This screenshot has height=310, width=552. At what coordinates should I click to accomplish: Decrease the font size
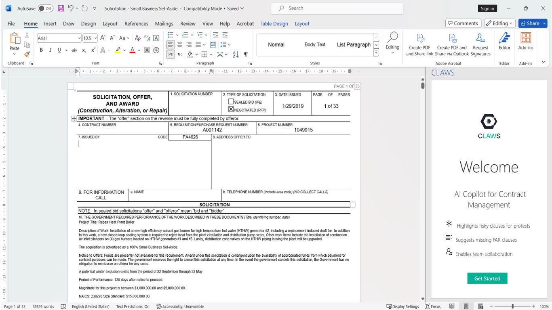coord(112,38)
